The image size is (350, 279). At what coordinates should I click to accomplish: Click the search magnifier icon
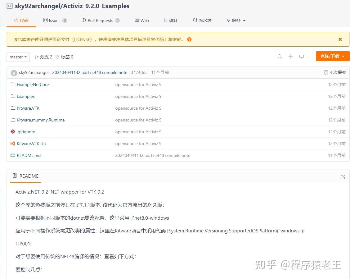coord(280,57)
